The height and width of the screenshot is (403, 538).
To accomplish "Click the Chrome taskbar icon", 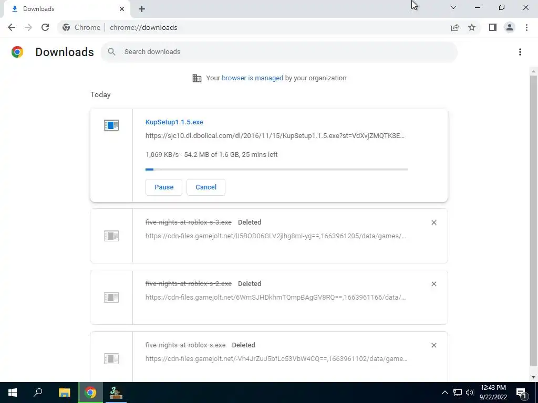I will 90,393.
